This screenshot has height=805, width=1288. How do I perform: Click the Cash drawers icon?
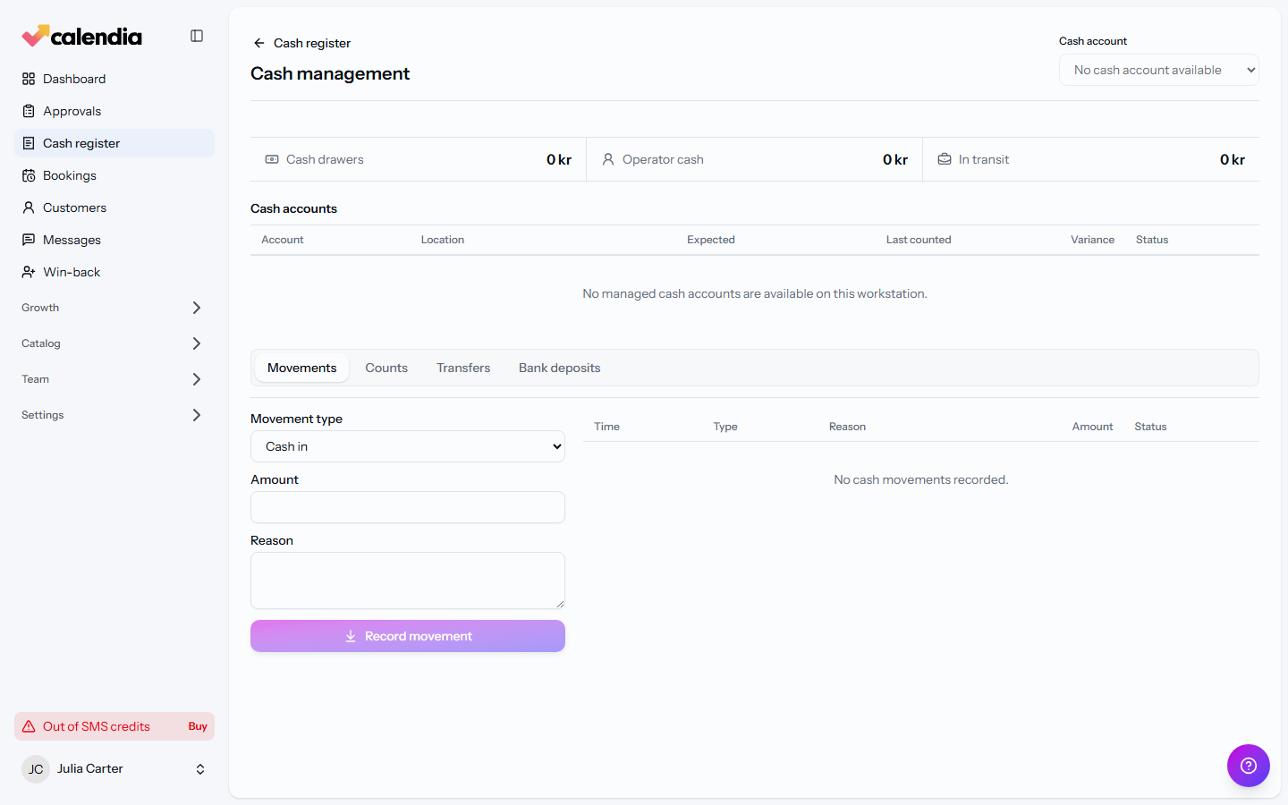click(272, 159)
